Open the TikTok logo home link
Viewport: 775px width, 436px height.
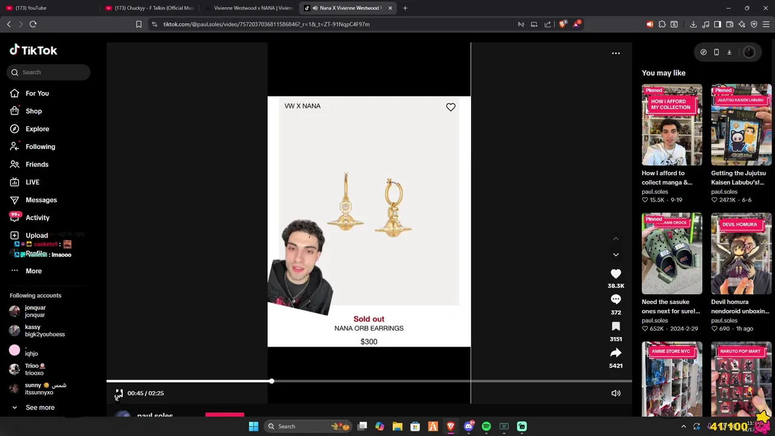33,50
